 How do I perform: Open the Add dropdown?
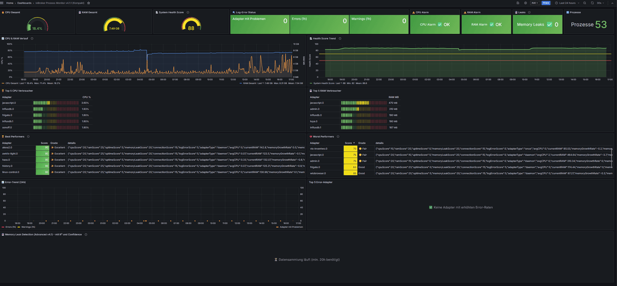click(535, 3)
